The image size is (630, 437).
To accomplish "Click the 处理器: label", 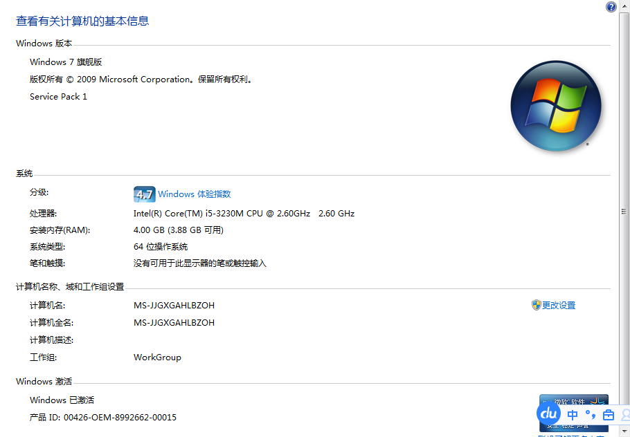I will coord(44,214).
